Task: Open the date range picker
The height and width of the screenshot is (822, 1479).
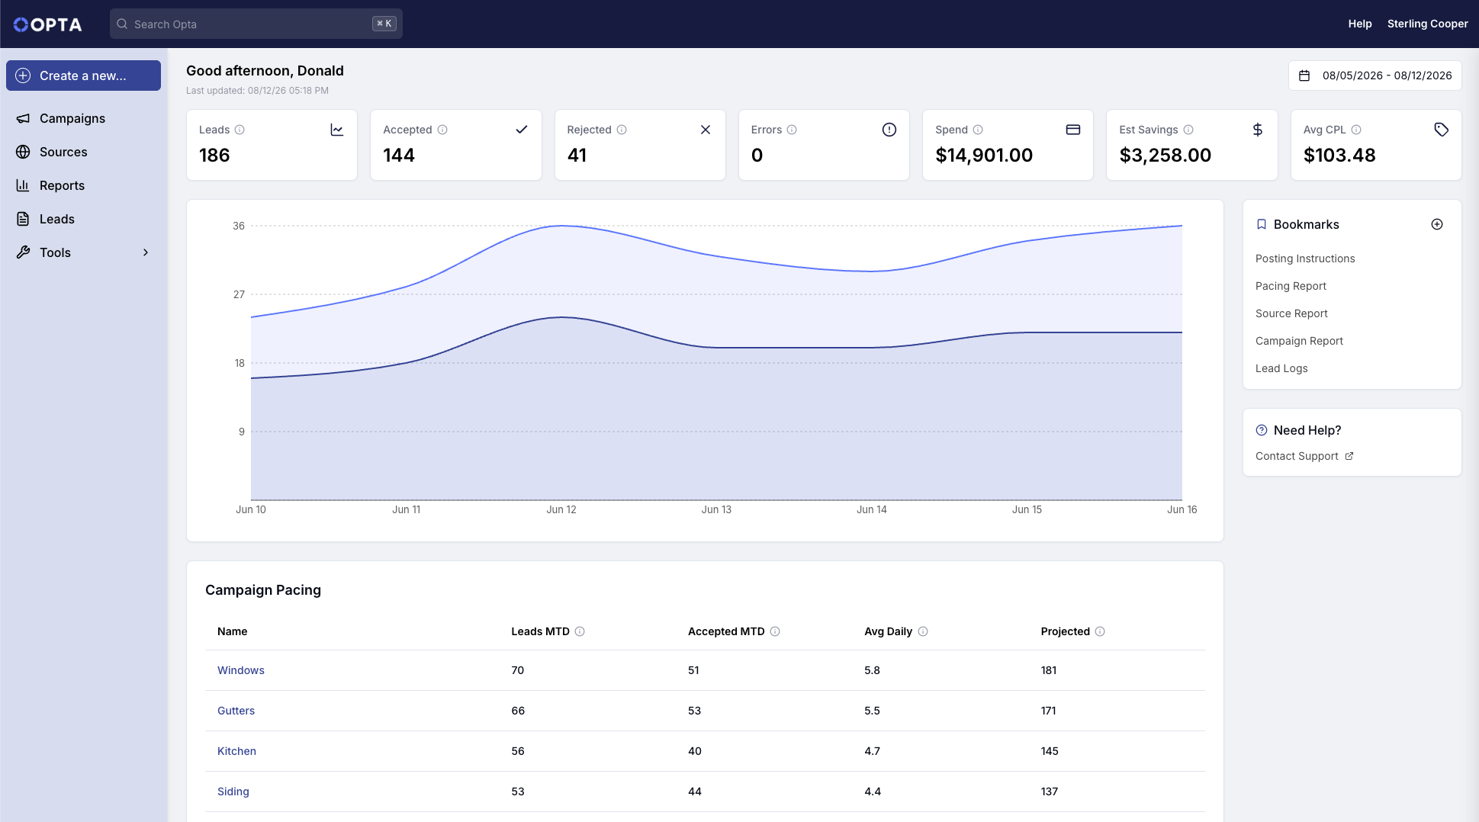Action: pos(1375,75)
